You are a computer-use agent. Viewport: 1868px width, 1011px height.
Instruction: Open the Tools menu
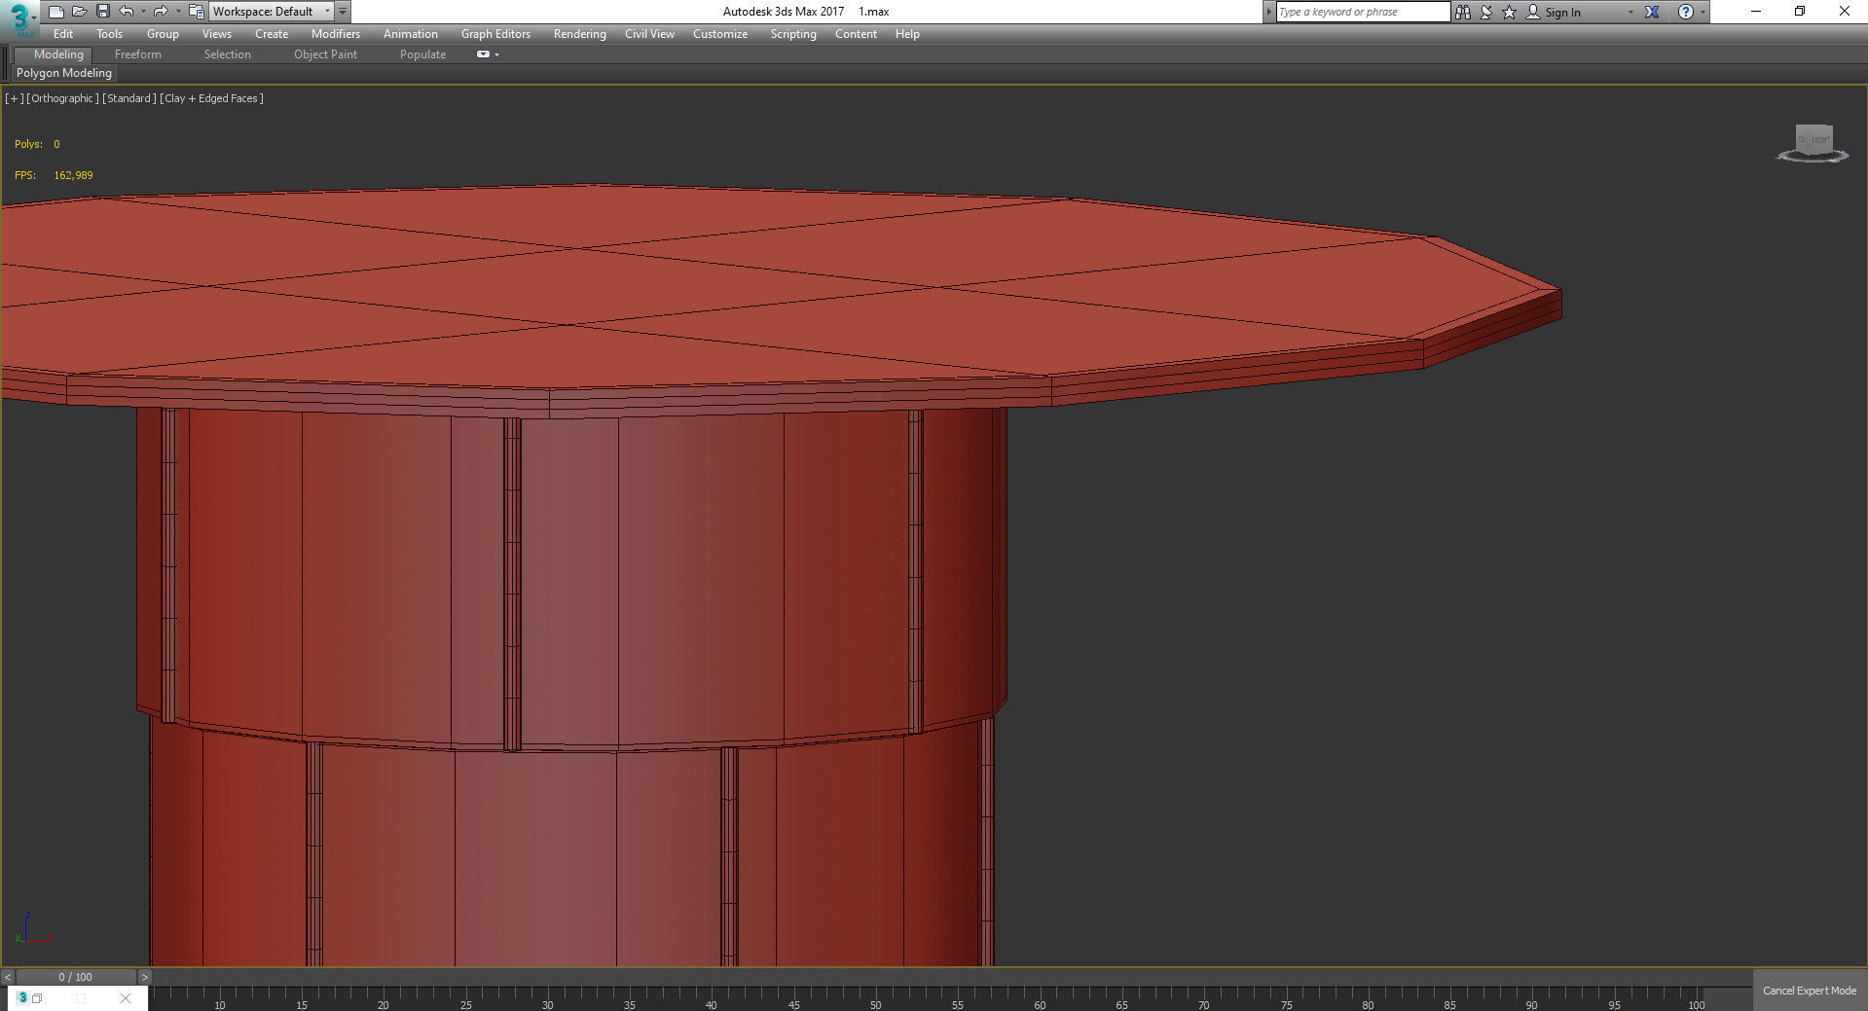point(110,34)
